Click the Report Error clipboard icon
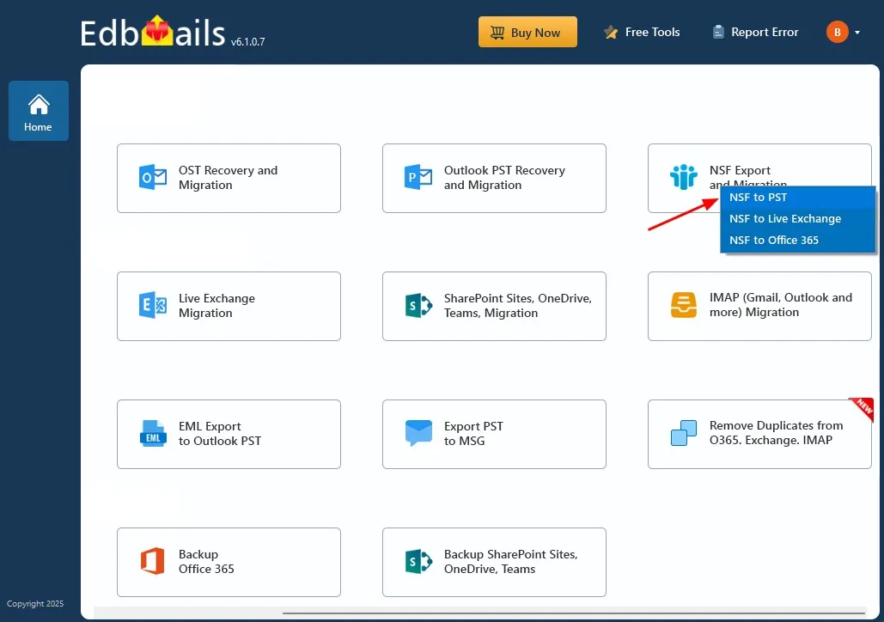 click(717, 32)
